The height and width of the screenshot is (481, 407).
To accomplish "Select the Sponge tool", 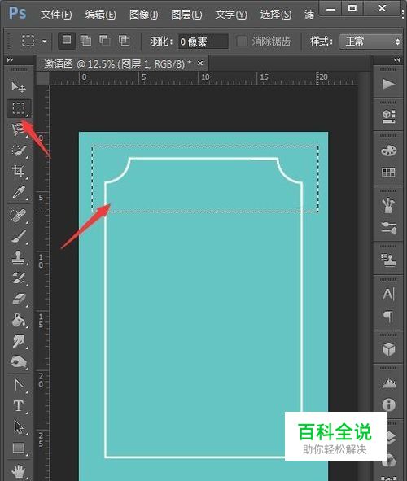I will point(19,361).
